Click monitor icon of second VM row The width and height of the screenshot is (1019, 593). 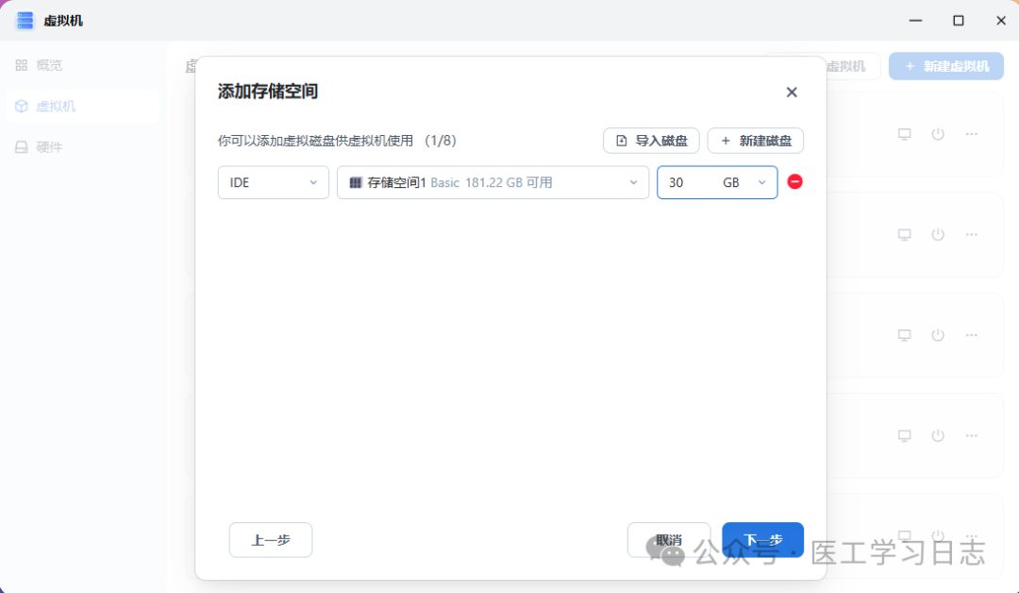(x=904, y=234)
